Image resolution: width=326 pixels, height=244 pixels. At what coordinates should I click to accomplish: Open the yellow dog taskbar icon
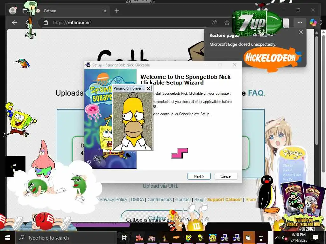click(x=212, y=238)
